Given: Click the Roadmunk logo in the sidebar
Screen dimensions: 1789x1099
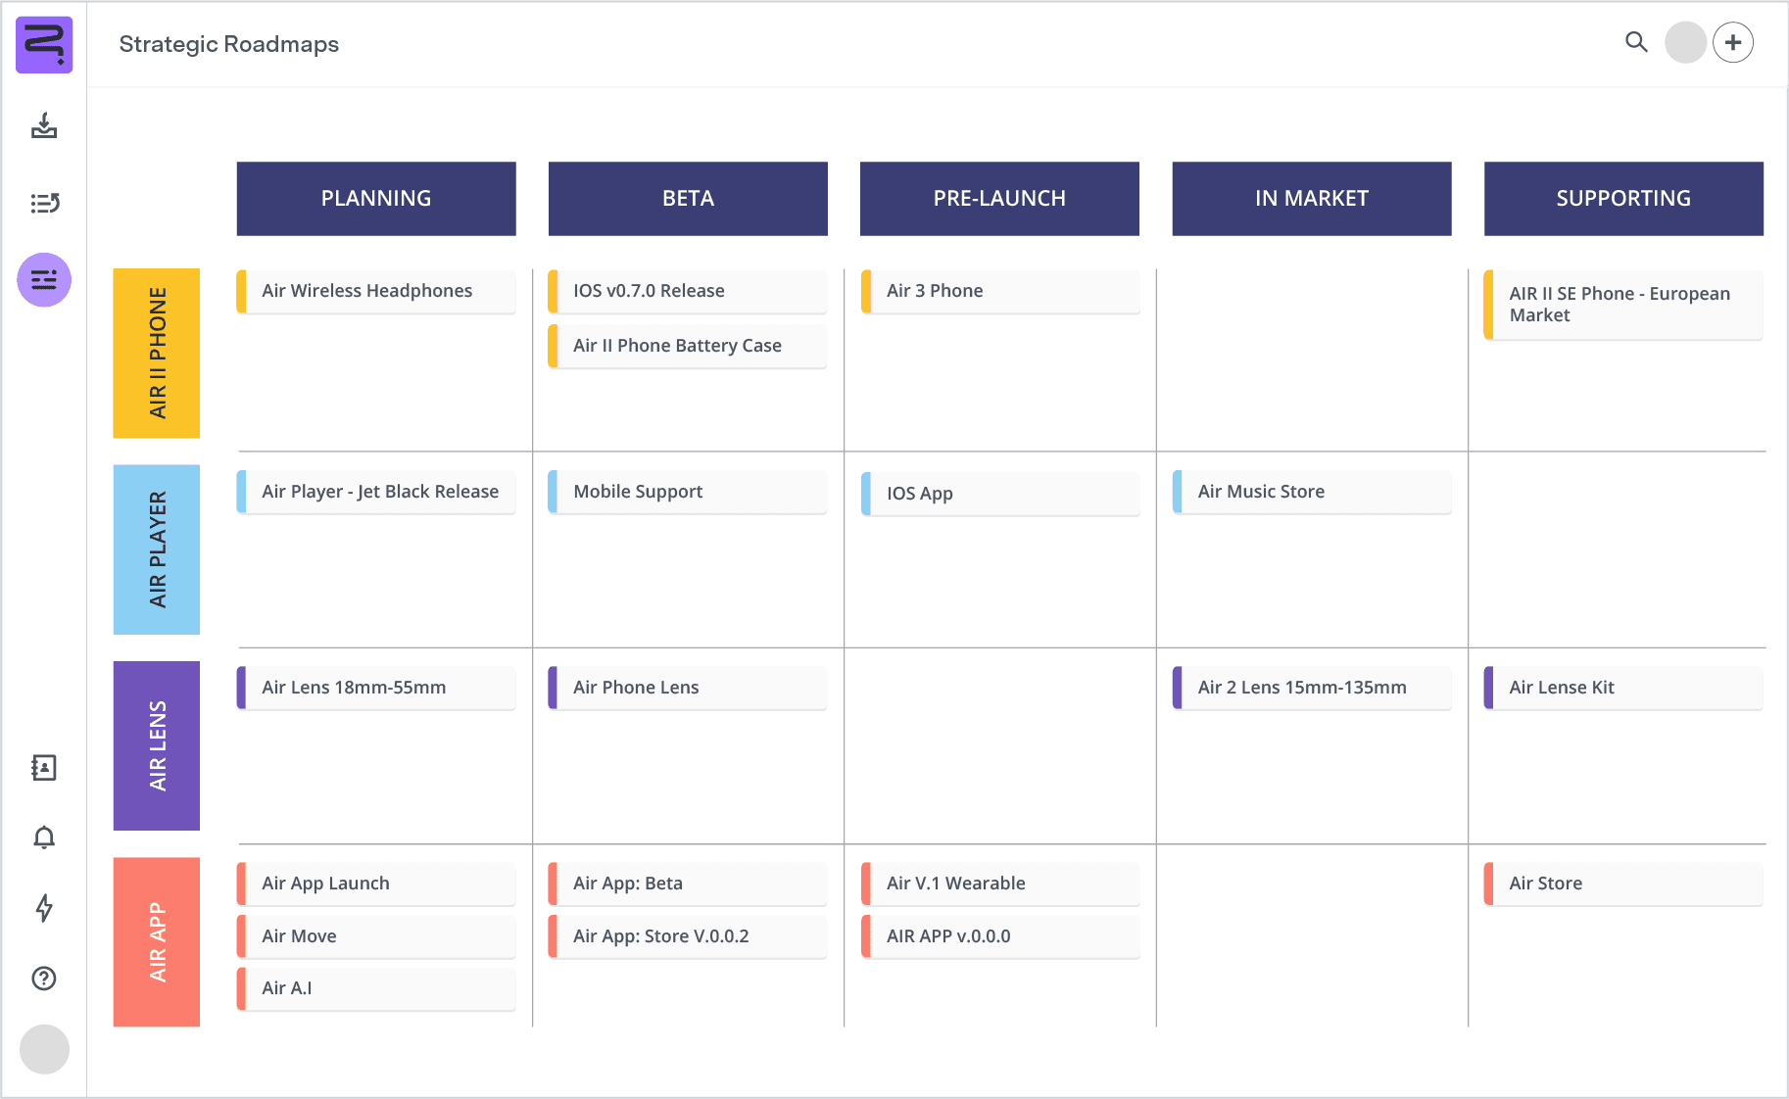Looking at the screenshot, I should 44,45.
